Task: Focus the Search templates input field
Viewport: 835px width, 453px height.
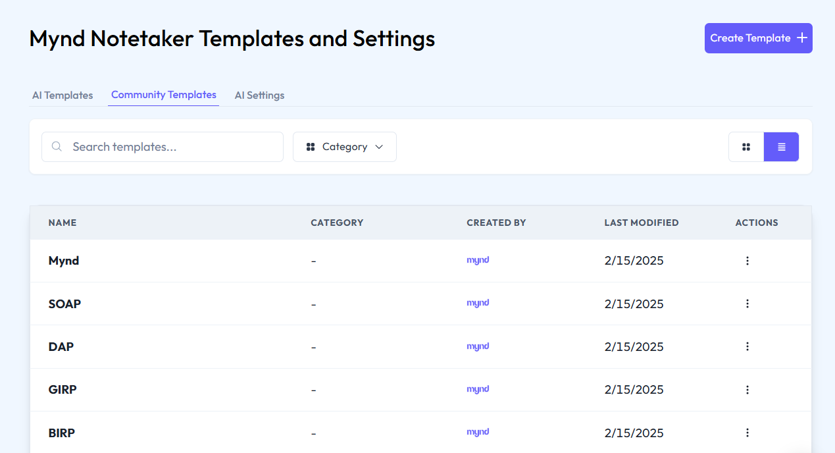Action: (x=171, y=147)
